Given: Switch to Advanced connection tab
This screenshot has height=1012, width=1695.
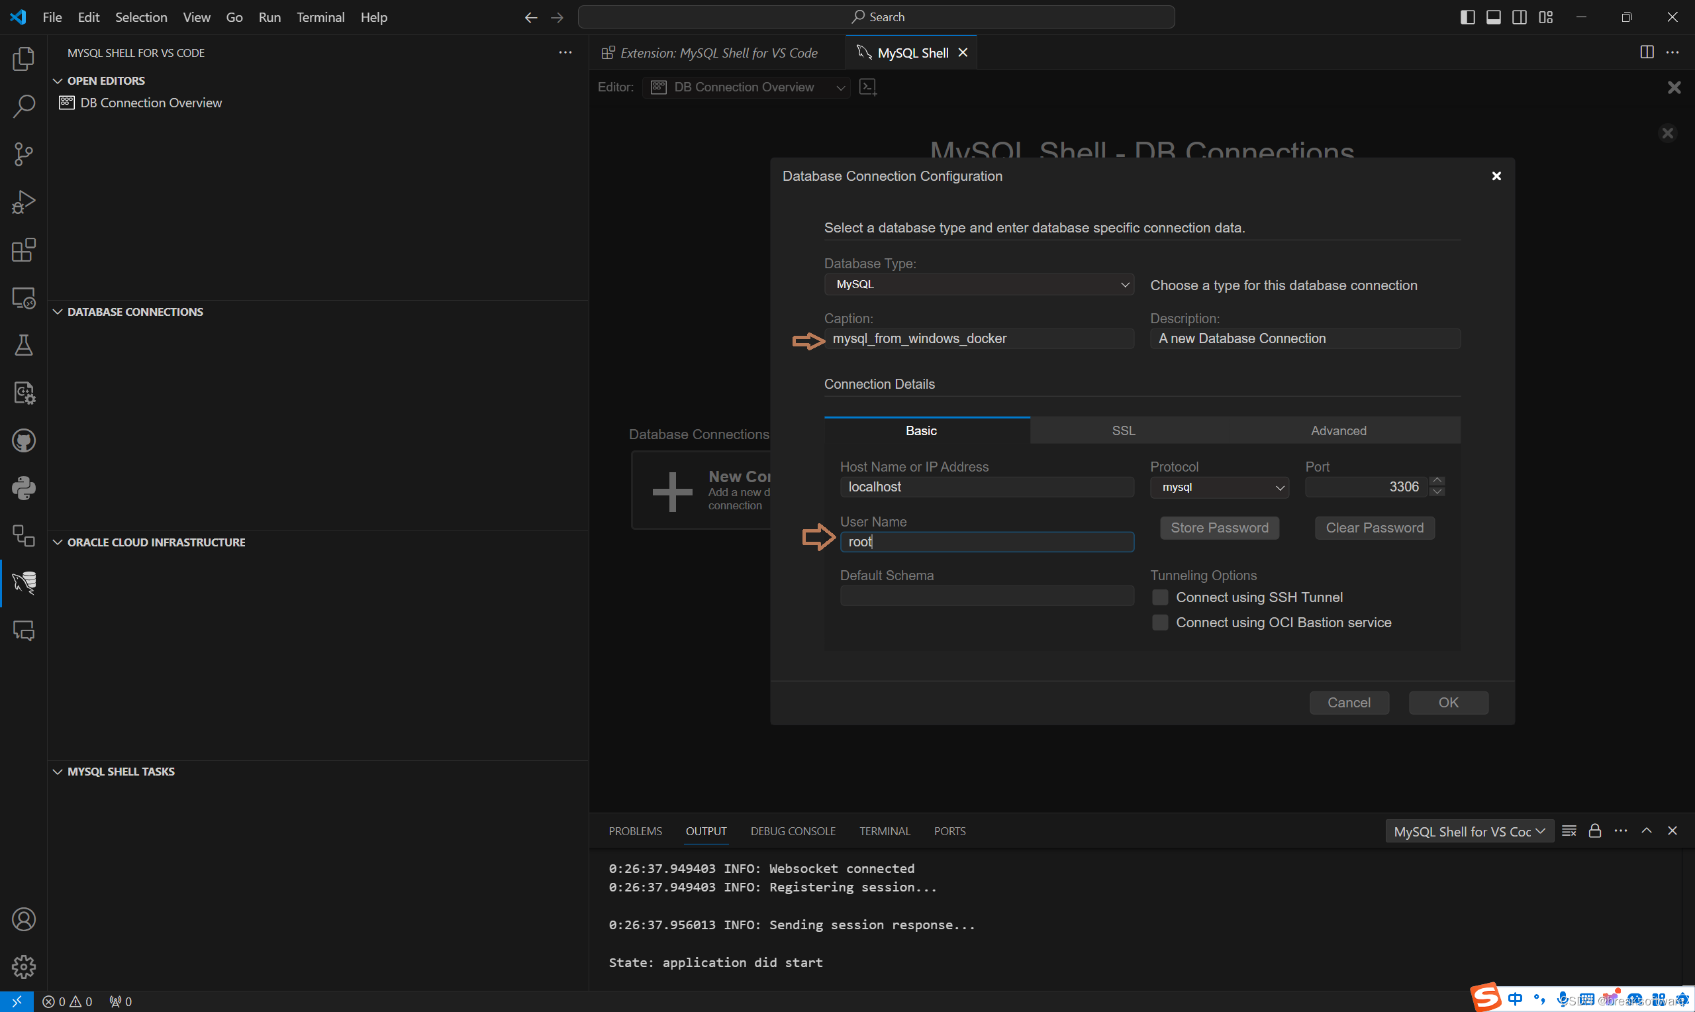Looking at the screenshot, I should click(x=1338, y=430).
